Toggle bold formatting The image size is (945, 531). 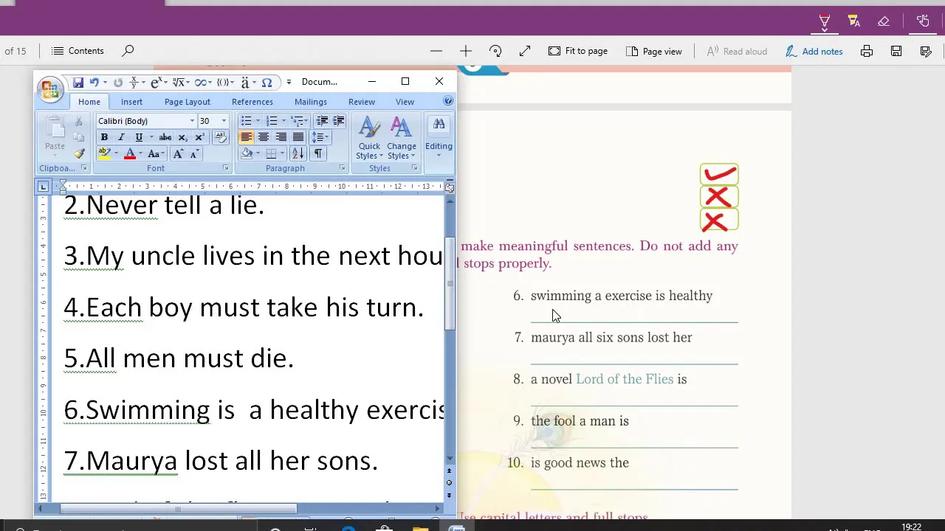pos(104,137)
